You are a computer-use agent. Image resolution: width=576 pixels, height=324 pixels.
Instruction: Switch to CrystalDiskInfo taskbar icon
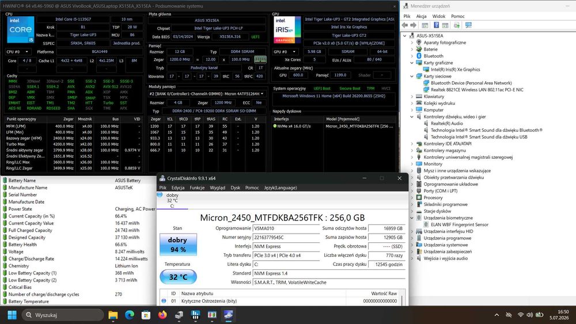click(229, 315)
